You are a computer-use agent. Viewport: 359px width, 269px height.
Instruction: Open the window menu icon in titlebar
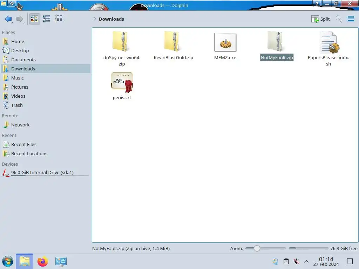[x=3, y=4]
